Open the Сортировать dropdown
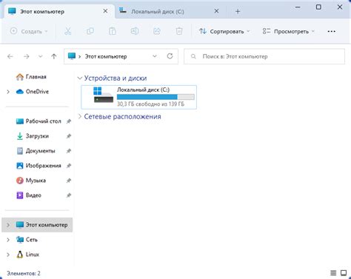This screenshot has height=279, width=351. [x=224, y=31]
